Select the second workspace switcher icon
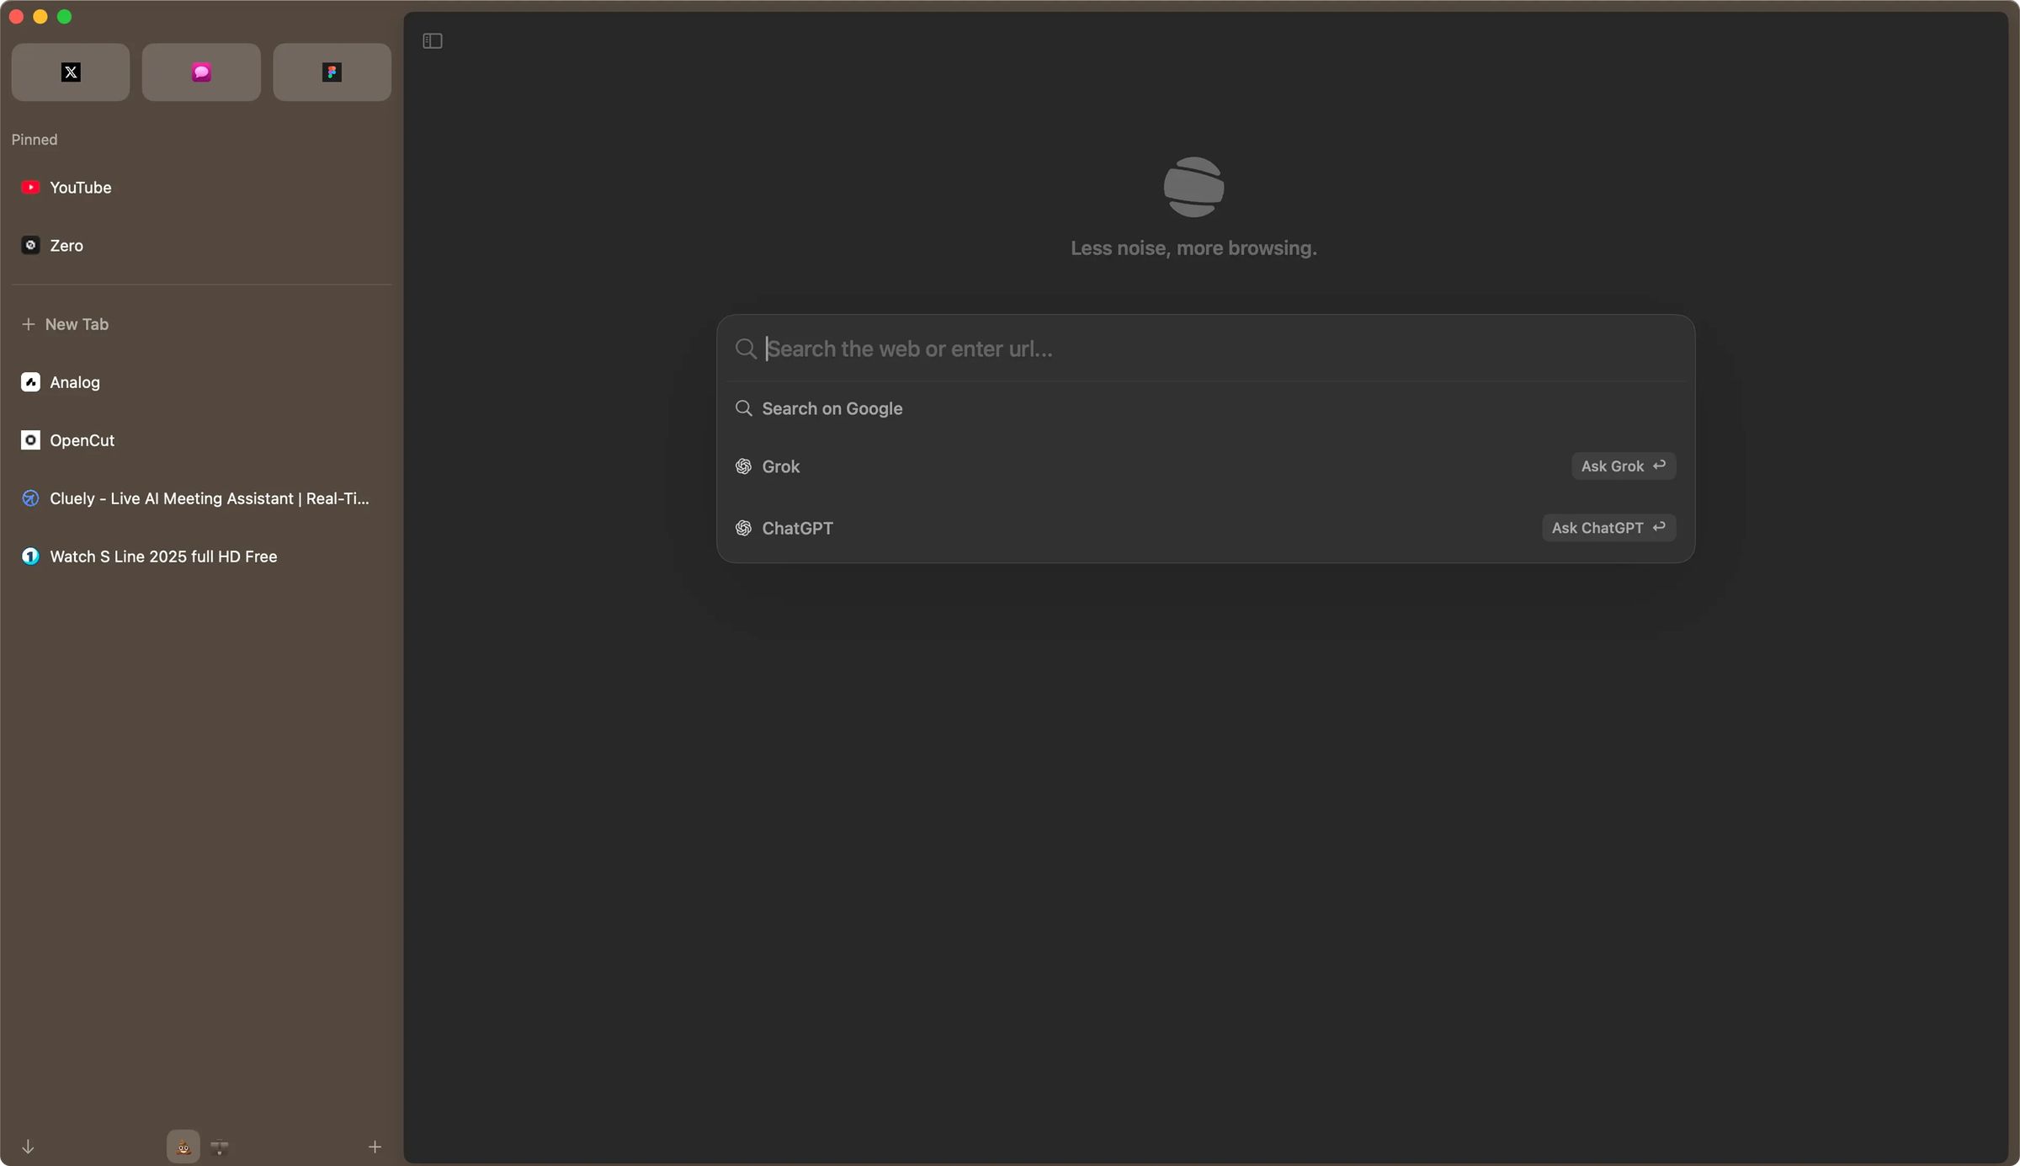Viewport: 2020px width, 1166px height. tap(220, 1146)
